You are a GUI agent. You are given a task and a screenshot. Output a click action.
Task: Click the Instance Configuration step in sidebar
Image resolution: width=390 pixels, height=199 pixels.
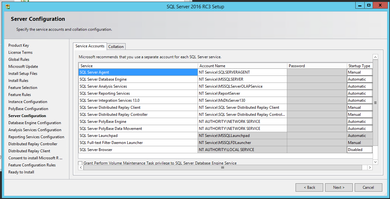[28, 102]
